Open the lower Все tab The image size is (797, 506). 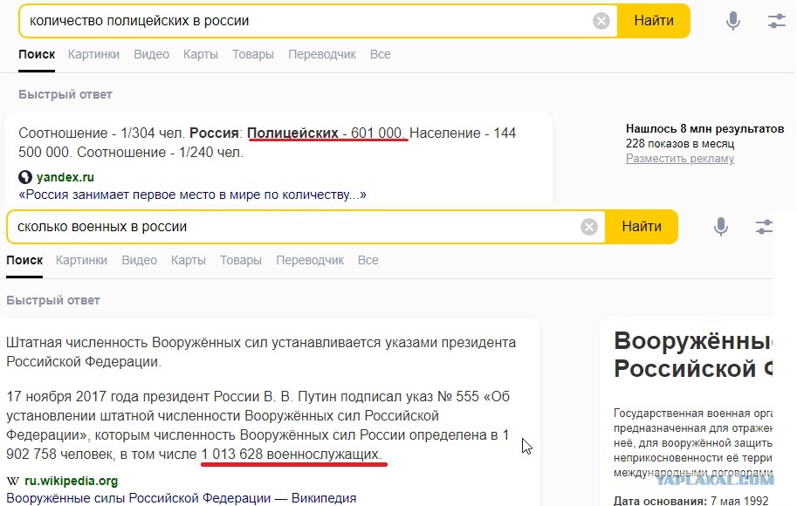pos(368,260)
